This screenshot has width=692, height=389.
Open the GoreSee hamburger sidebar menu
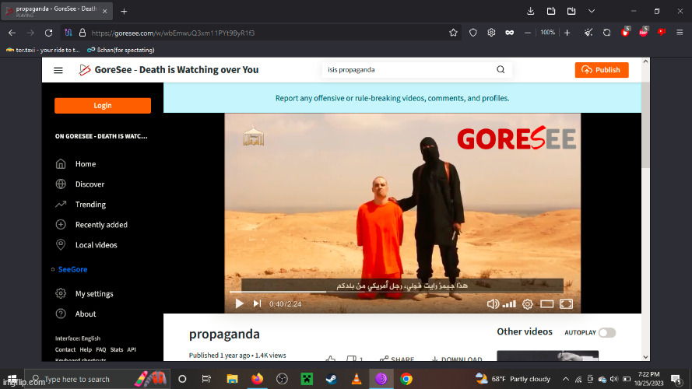58,70
